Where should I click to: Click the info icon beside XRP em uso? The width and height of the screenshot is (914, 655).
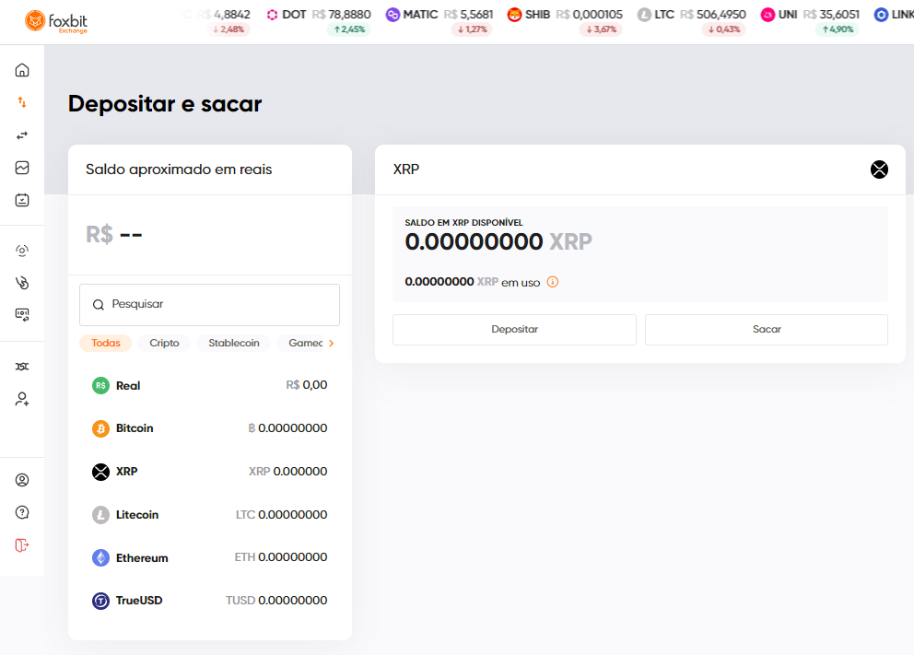[553, 282]
